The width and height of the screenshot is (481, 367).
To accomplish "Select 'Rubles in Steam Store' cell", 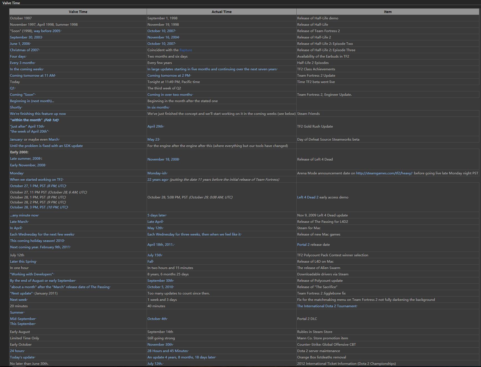I will tap(388, 332).
